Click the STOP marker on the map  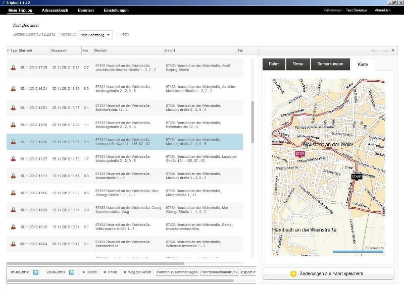pos(300,154)
